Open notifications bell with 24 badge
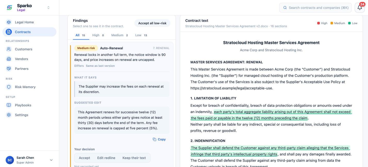368x167 pixels. [x=360, y=7]
